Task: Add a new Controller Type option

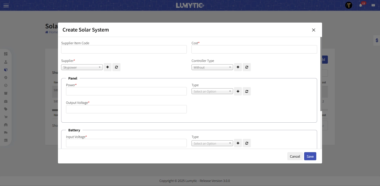Action: point(238,67)
